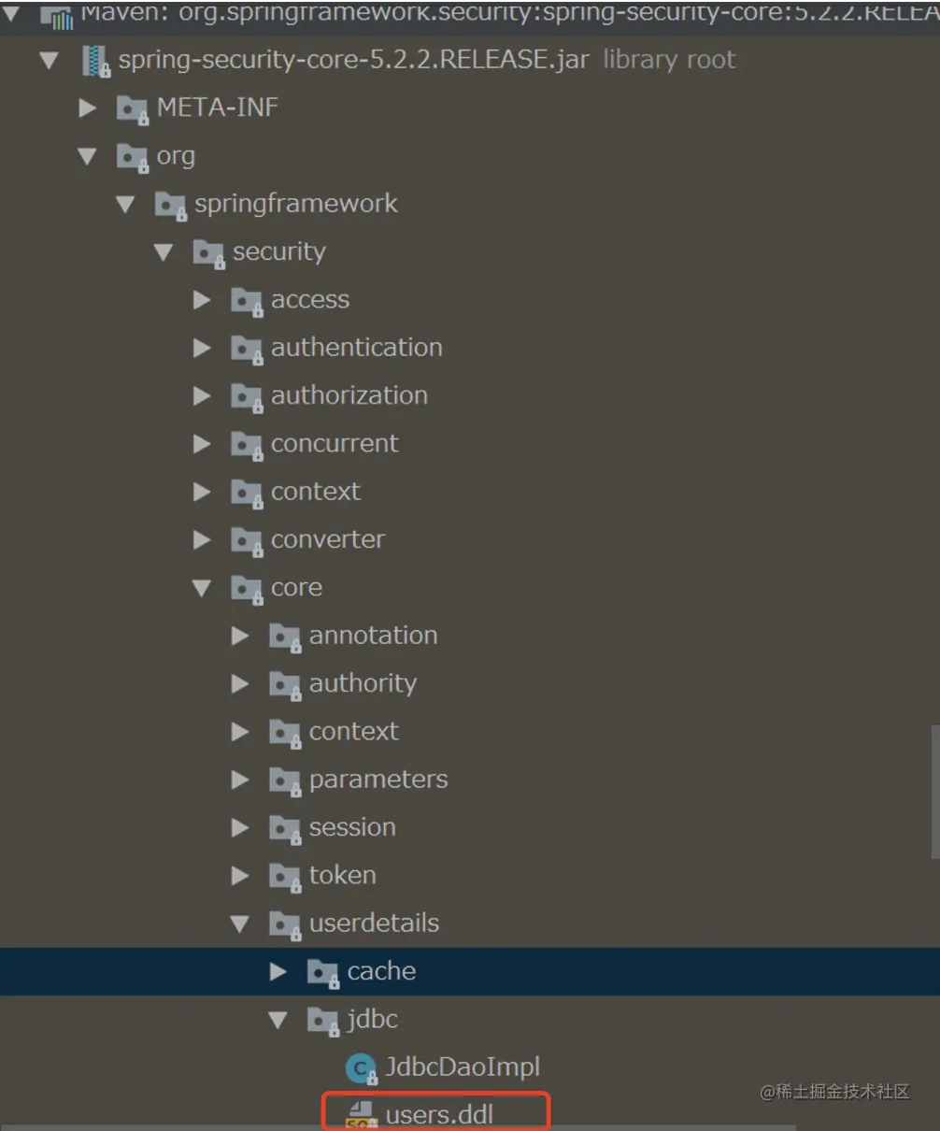Select the converter package name
Image resolution: width=940 pixels, height=1131 pixels.
click(328, 539)
